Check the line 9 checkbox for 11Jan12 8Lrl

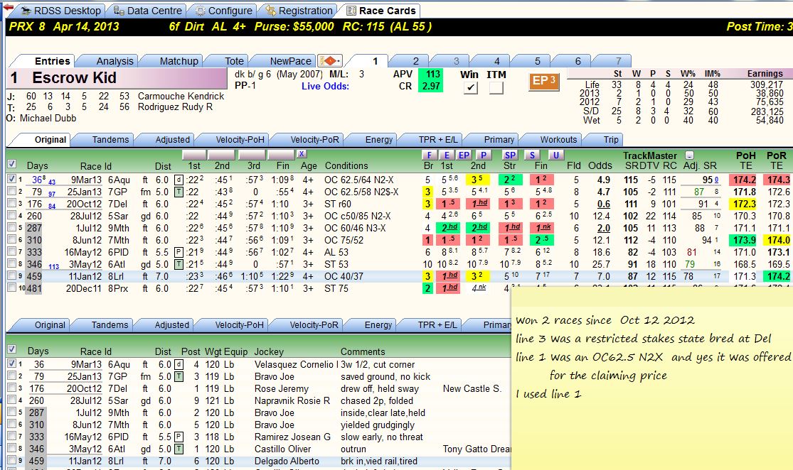[x=11, y=275]
